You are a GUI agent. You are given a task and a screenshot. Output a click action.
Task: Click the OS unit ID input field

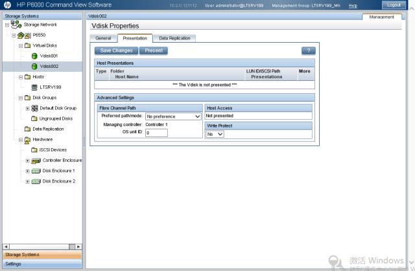(156, 133)
